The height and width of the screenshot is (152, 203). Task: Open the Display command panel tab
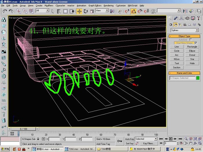[193, 18]
